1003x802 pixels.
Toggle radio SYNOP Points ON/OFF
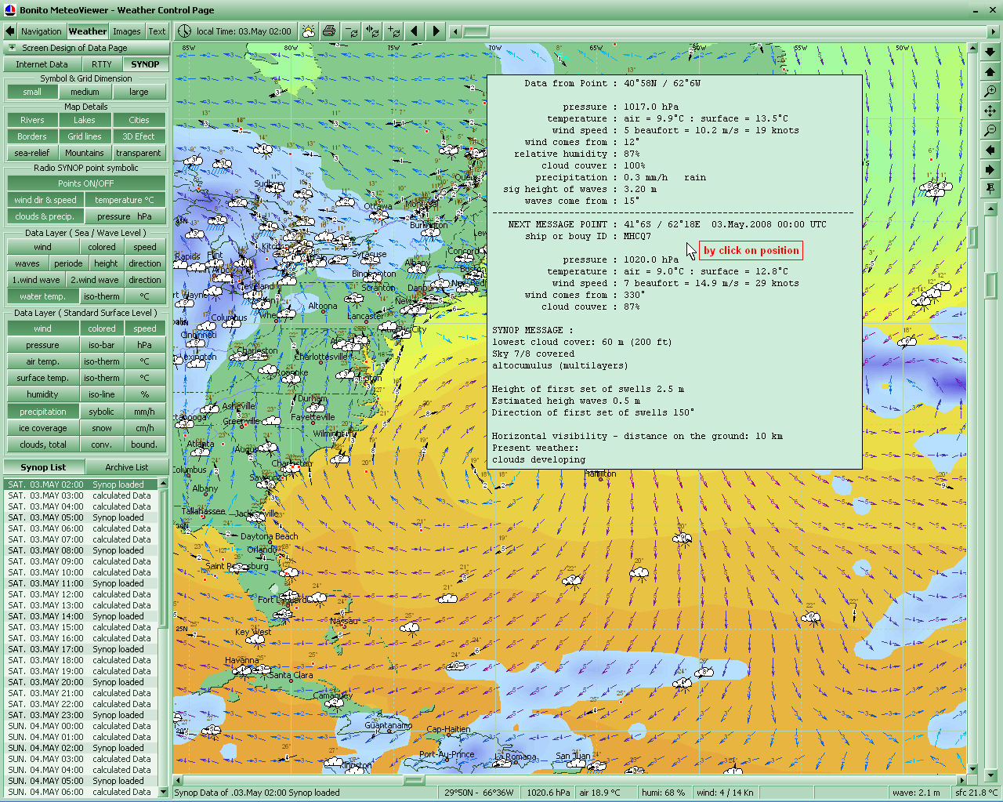click(86, 183)
